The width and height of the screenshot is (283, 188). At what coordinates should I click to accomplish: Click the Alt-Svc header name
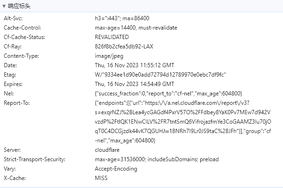point(13,18)
